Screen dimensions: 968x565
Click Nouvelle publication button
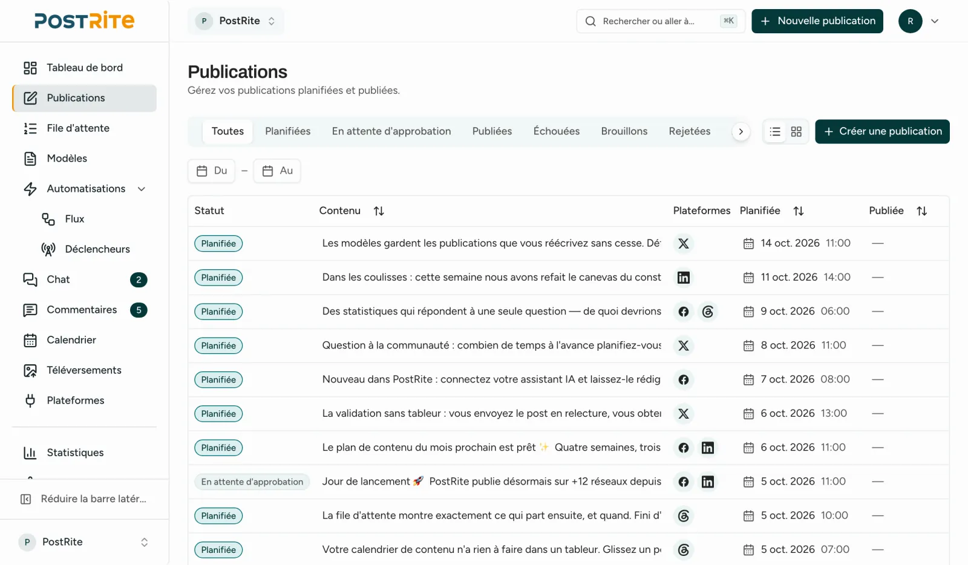pyautogui.click(x=817, y=21)
